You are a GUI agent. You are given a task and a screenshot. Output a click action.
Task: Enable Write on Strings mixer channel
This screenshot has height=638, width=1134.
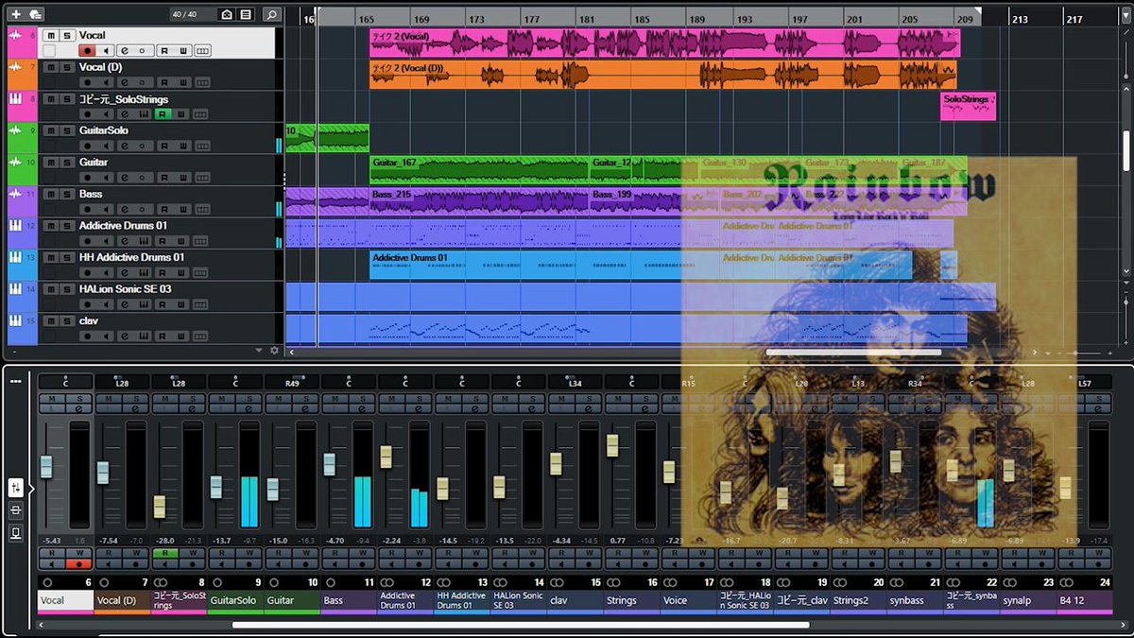646,553
